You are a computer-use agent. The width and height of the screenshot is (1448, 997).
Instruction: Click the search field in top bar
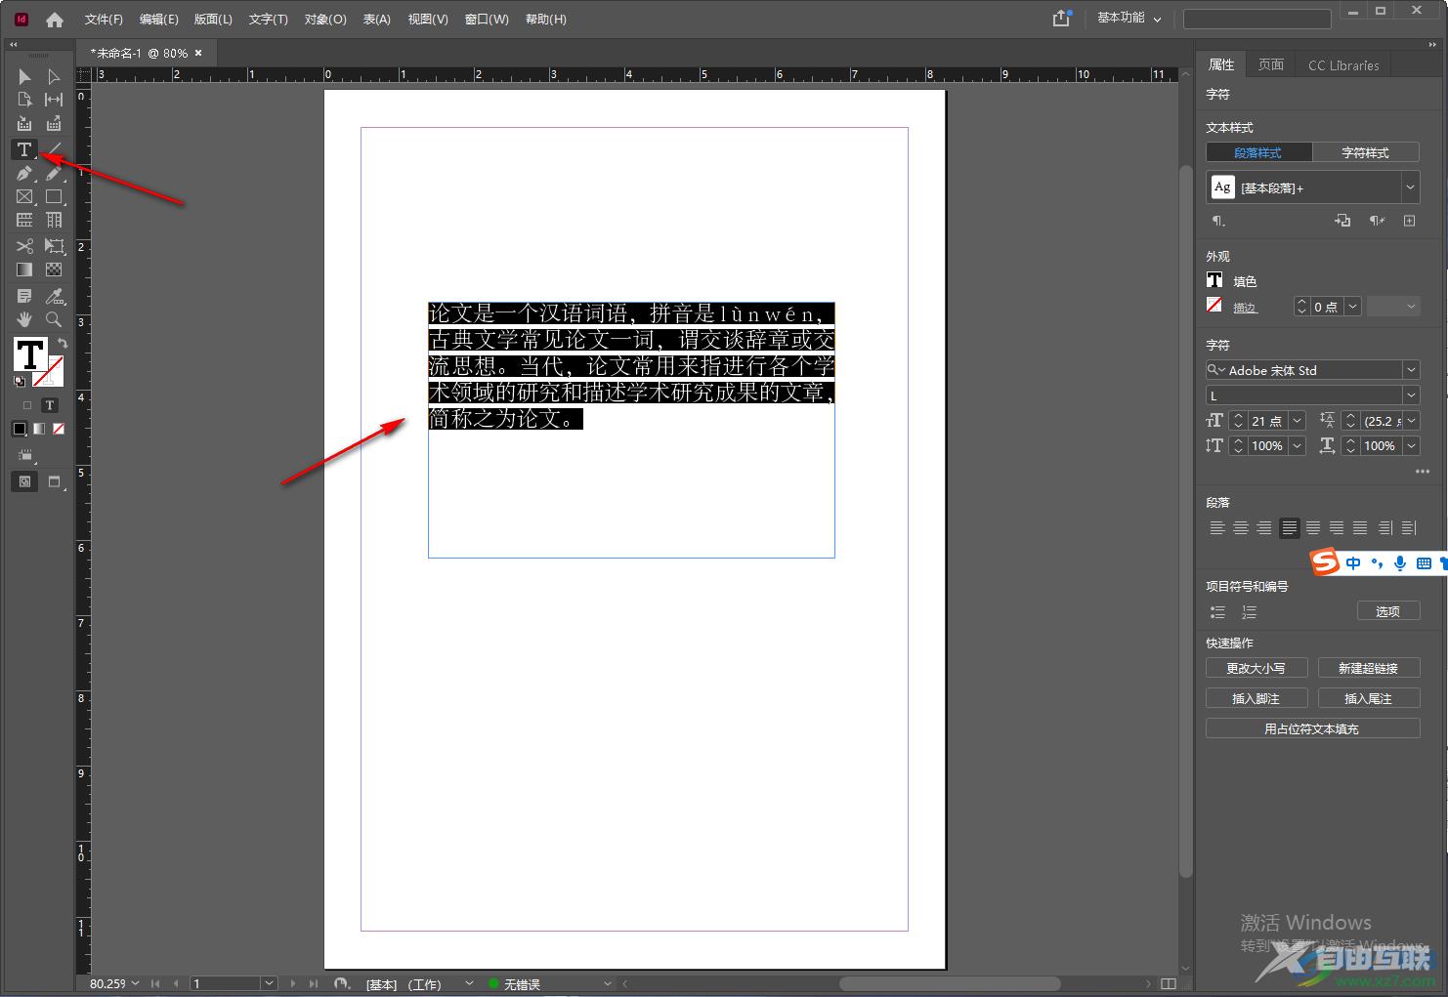1256,19
